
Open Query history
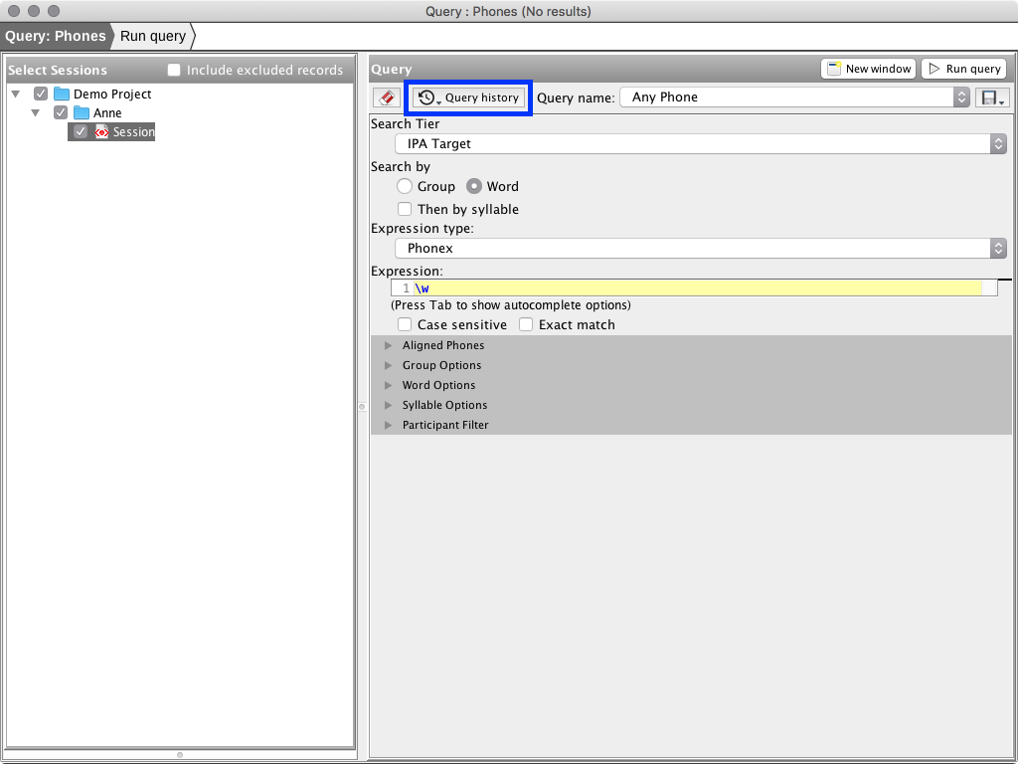pos(466,96)
